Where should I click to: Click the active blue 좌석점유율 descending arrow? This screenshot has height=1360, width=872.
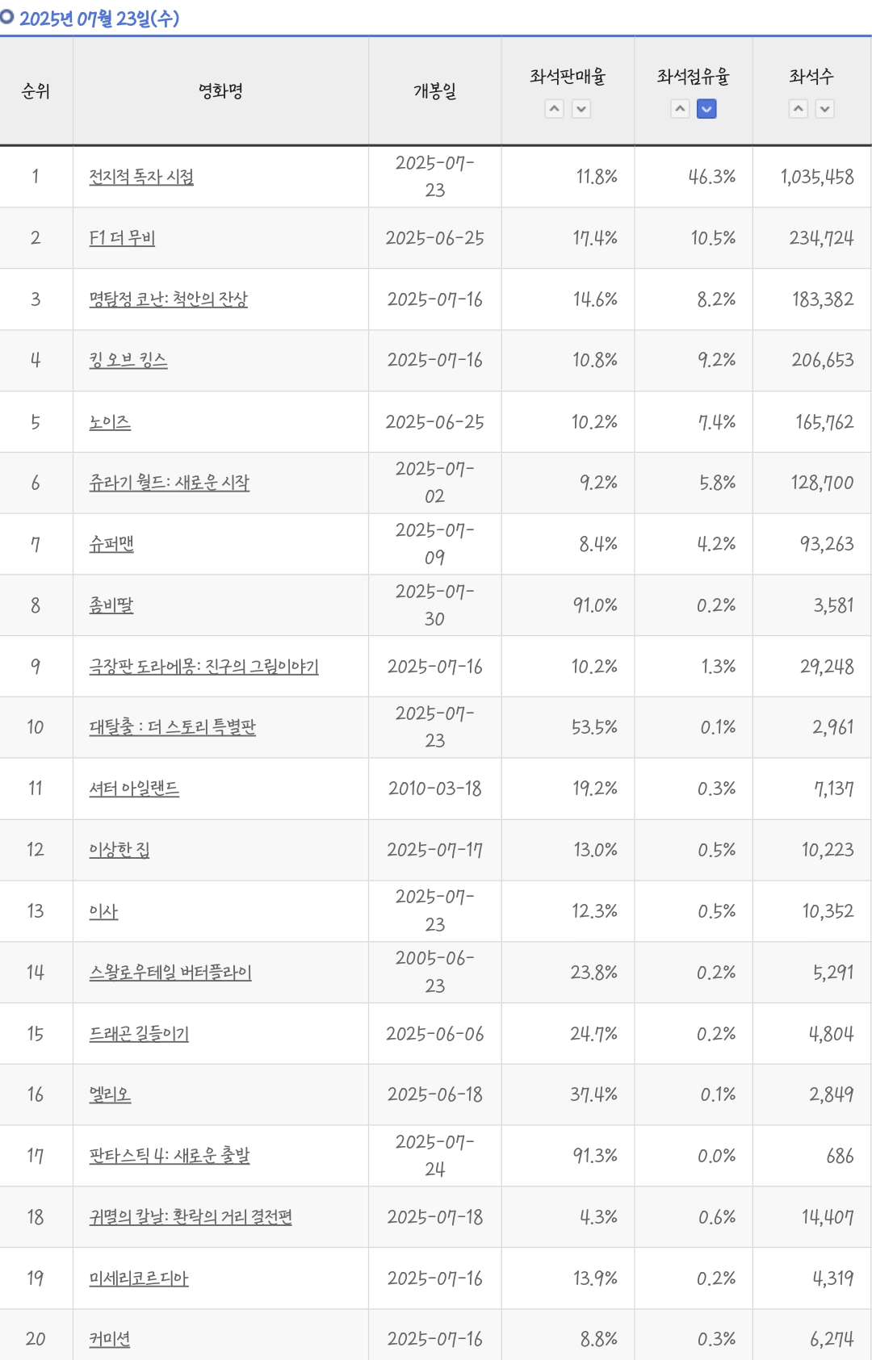pos(706,108)
